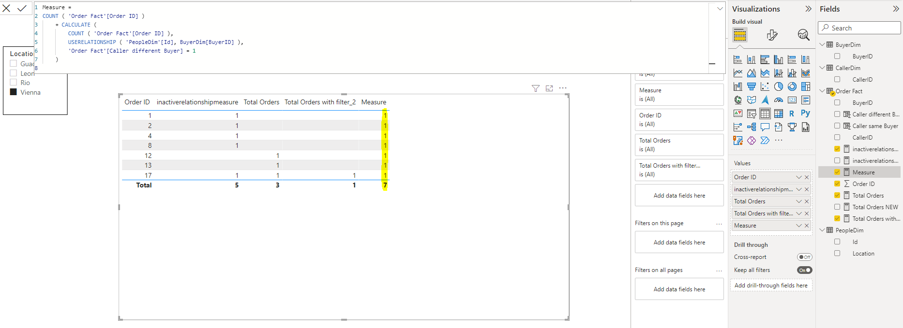
Task: Turn on the Cross-report toggle
Action: 805,257
